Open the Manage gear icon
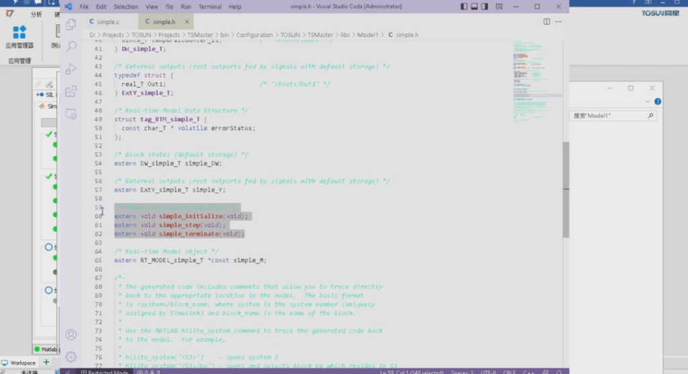 (71, 357)
